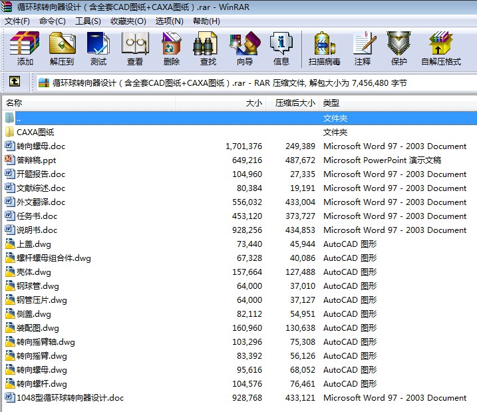
Task: Select file 外文翻译.doc
Action: pos(41,202)
